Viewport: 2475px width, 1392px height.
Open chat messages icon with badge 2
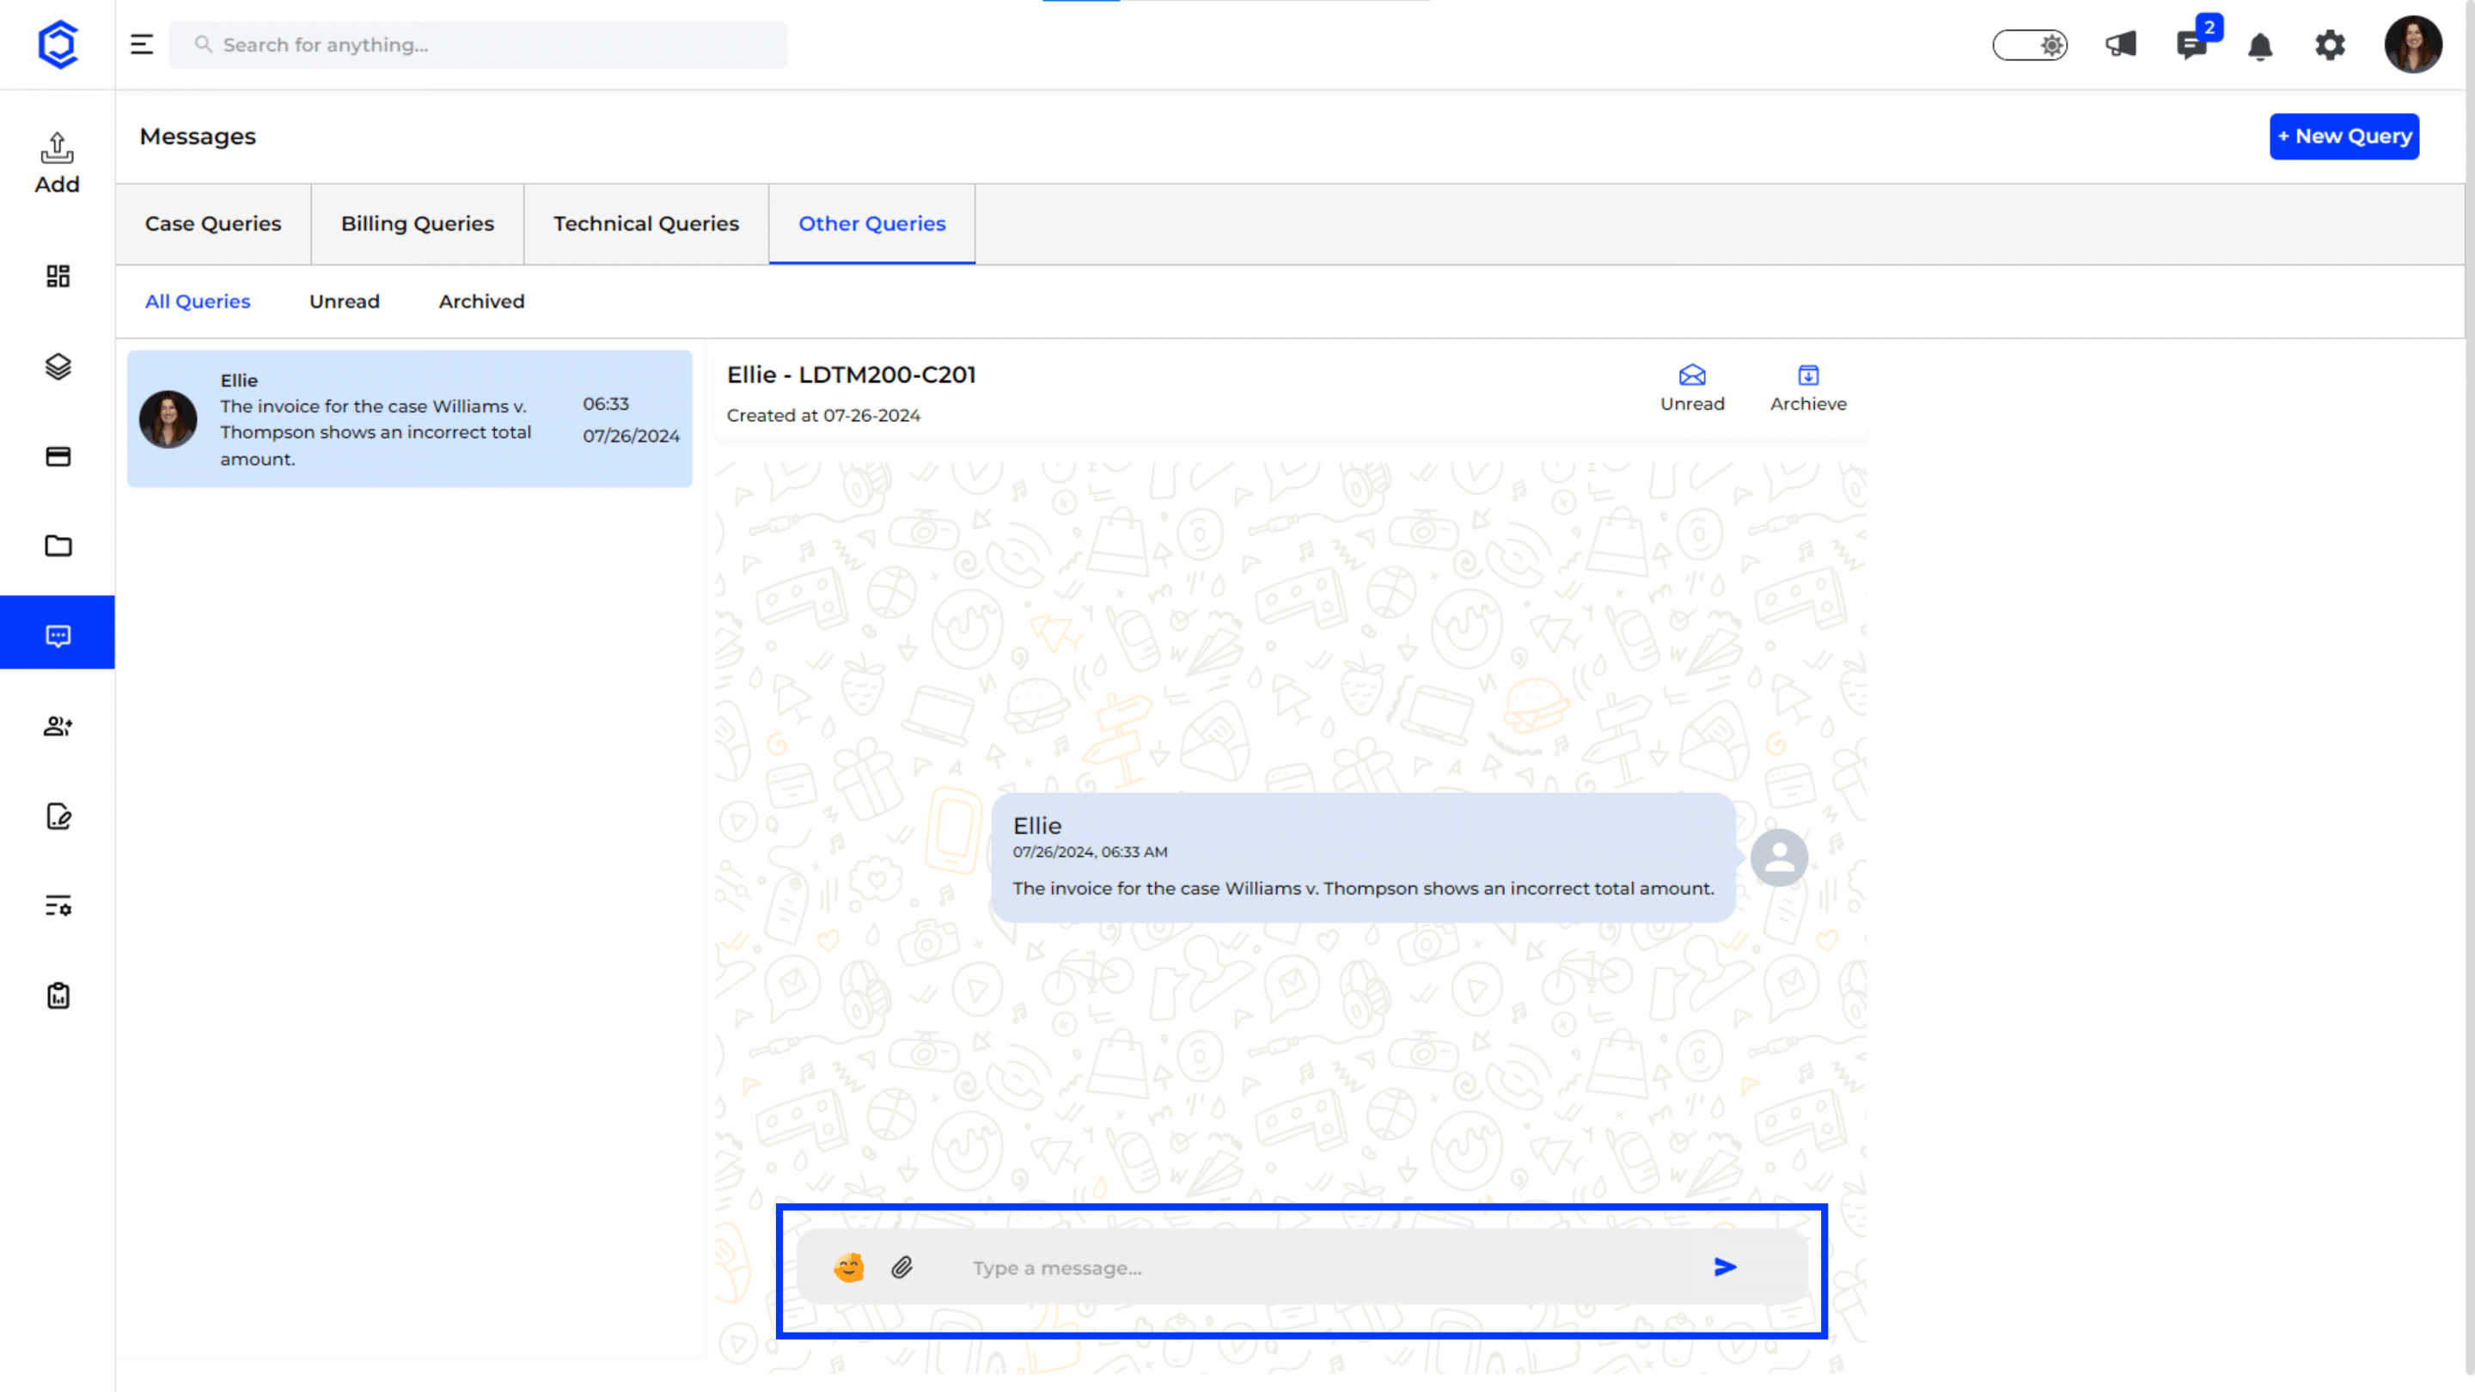click(2192, 44)
